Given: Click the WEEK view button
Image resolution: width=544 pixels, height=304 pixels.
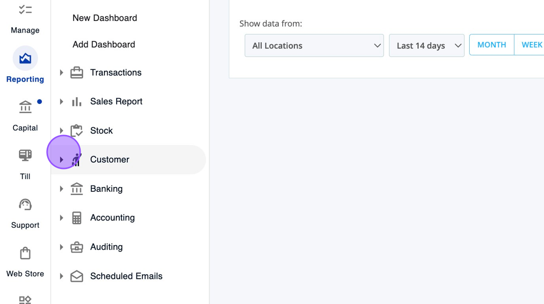Looking at the screenshot, I should [531, 45].
